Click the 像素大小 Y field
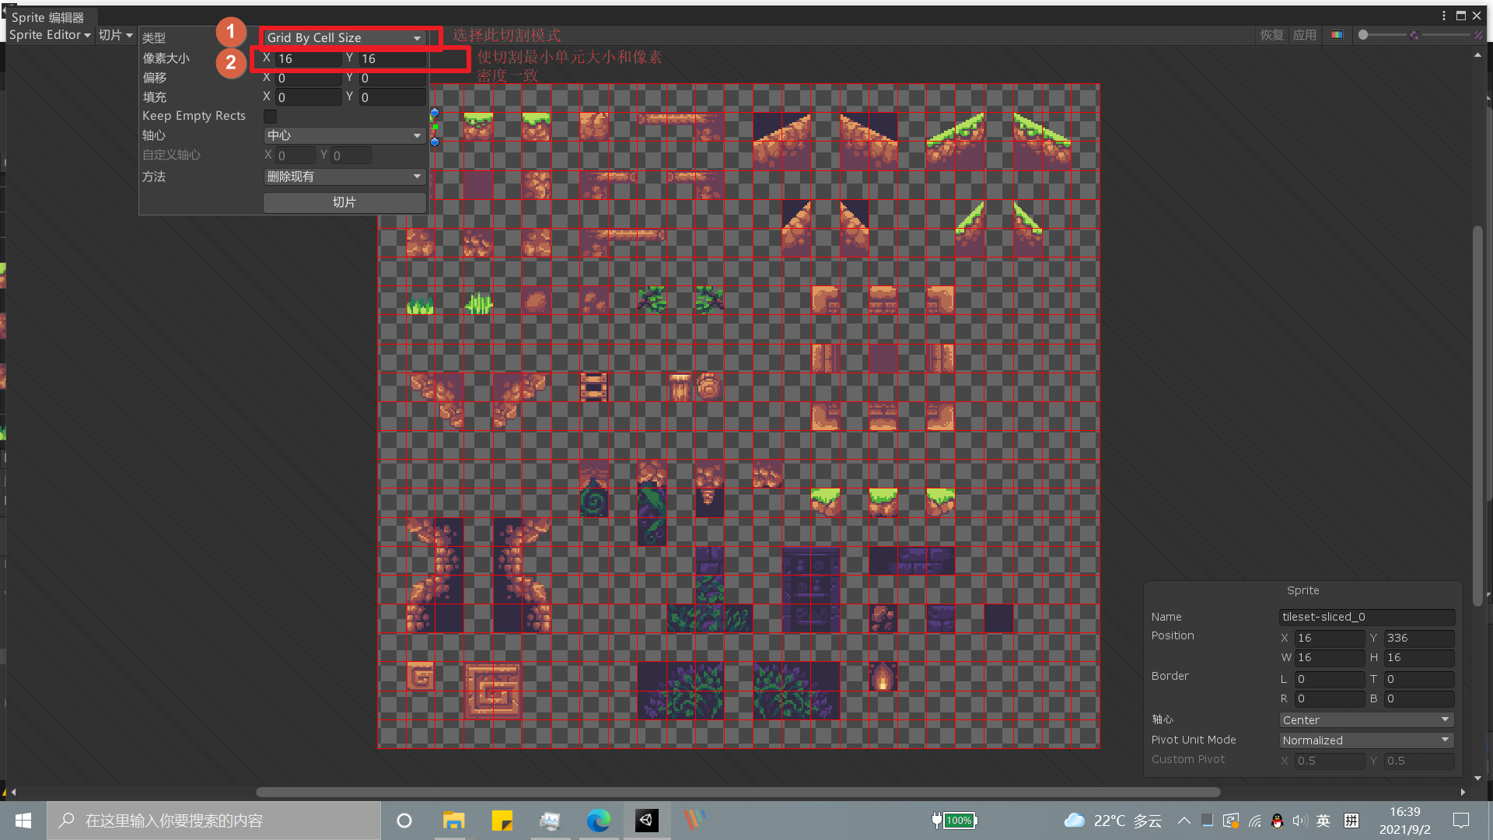The height and width of the screenshot is (840, 1493). (x=392, y=58)
